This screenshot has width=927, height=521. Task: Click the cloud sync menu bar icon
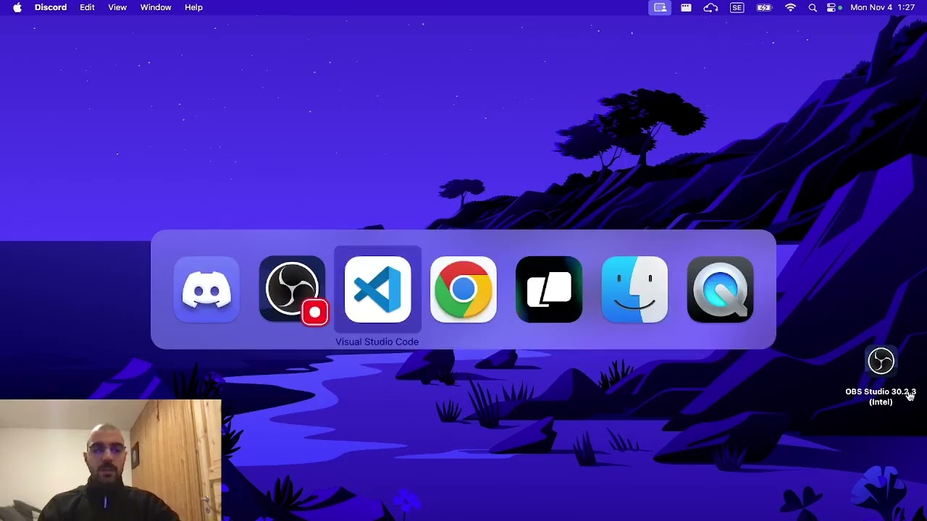(710, 7)
